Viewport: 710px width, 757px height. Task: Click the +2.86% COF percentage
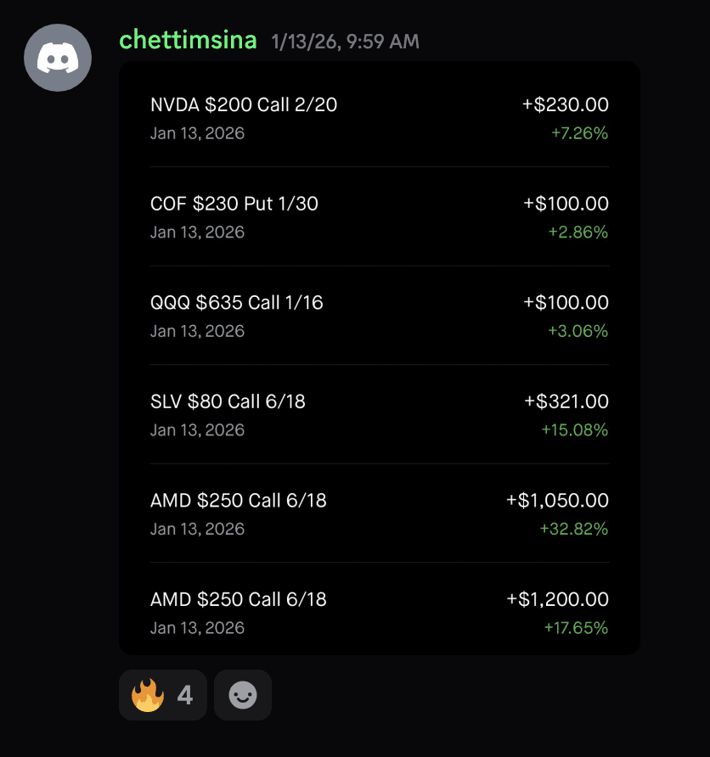click(578, 233)
